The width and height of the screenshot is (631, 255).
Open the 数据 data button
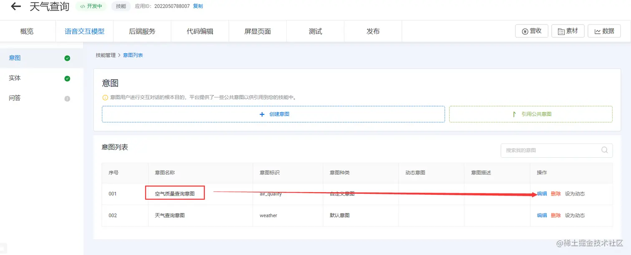pyautogui.click(x=604, y=31)
